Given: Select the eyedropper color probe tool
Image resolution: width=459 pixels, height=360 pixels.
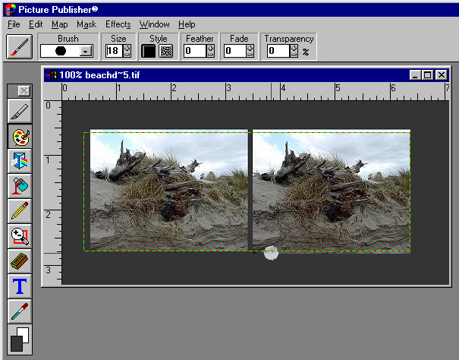Looking at the screenshot, I should [19, 311].
